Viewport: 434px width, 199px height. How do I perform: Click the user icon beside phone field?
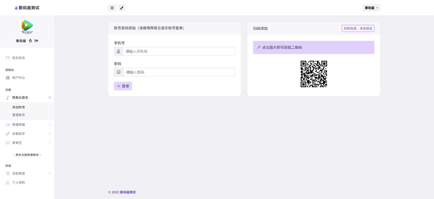[119, 51]
